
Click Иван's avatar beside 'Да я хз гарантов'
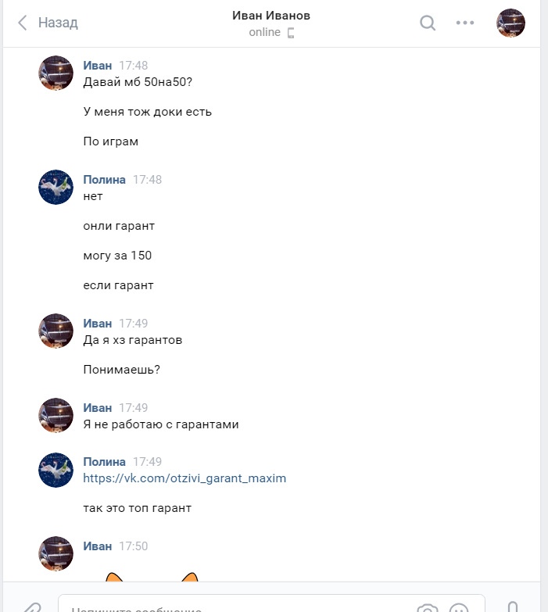tap(56, 331)
